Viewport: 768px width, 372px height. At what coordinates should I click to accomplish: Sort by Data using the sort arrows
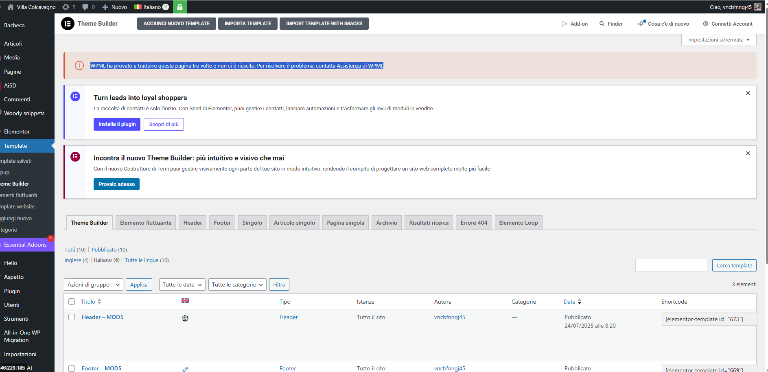pos(580,302)
